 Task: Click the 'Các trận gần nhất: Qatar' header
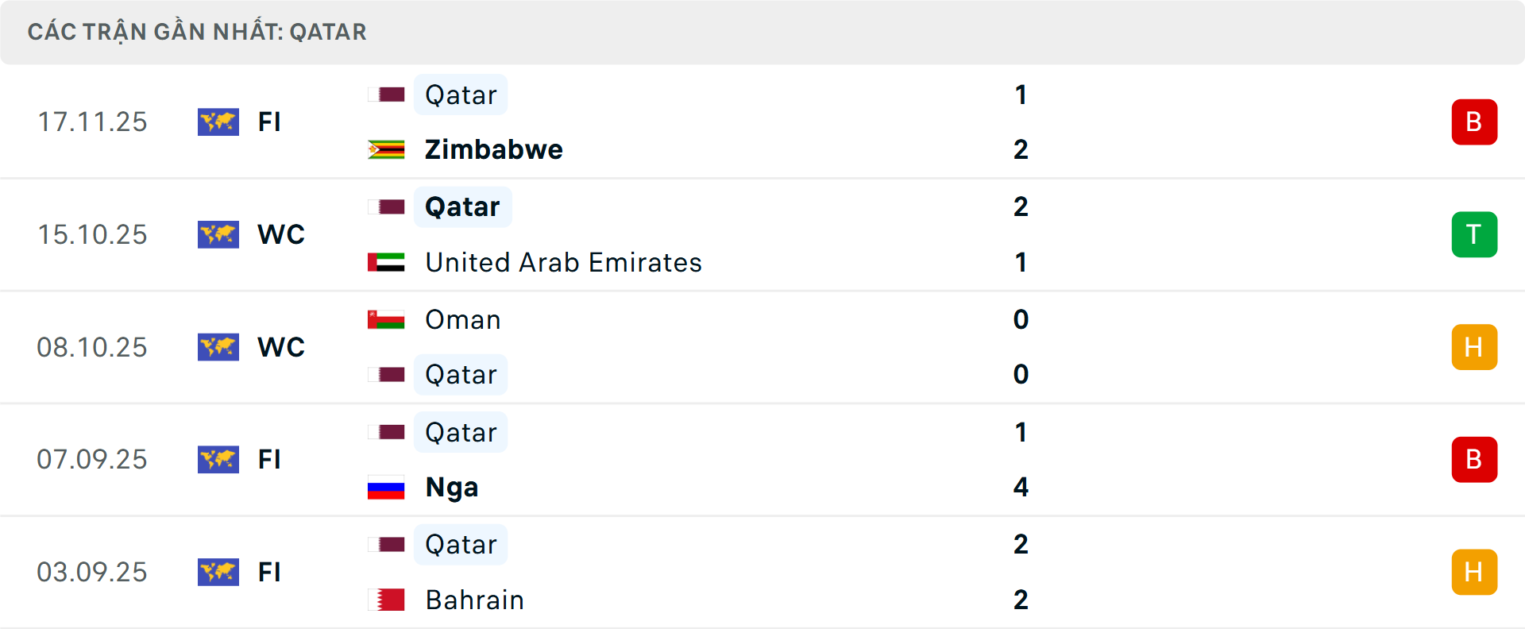pyautogui.click(x=197, y=32)
